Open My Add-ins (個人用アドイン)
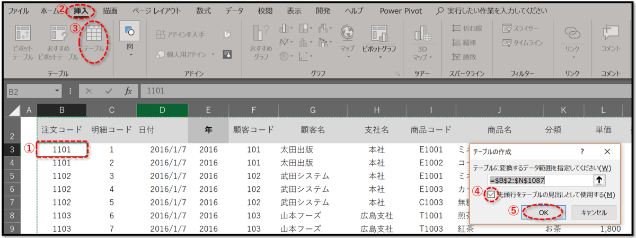 [182, 54]
